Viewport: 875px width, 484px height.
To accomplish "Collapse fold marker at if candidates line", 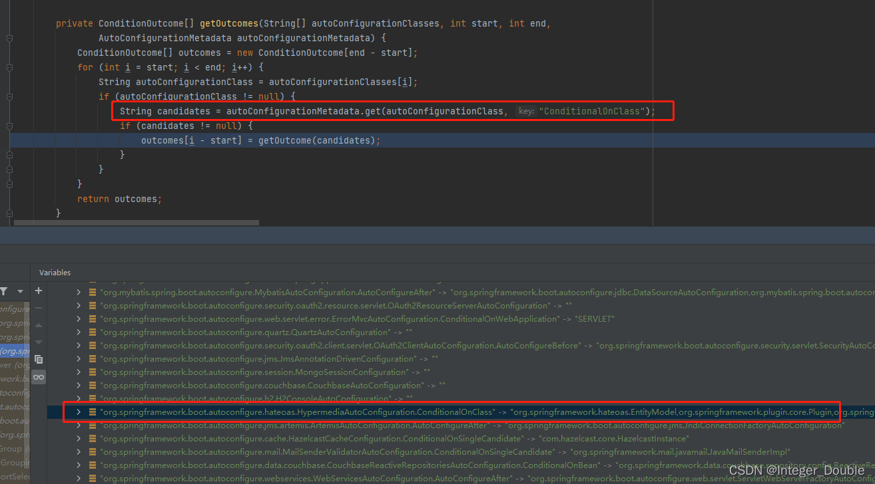I will (x=9, y=126).
